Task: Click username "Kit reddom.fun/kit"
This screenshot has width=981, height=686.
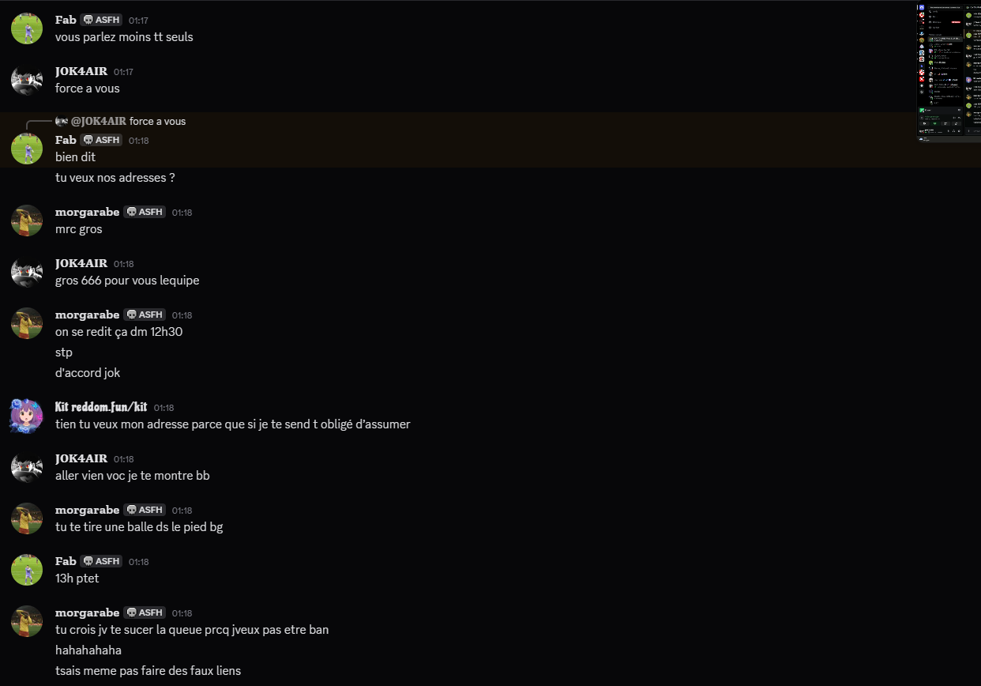Action: click(101, 407)
